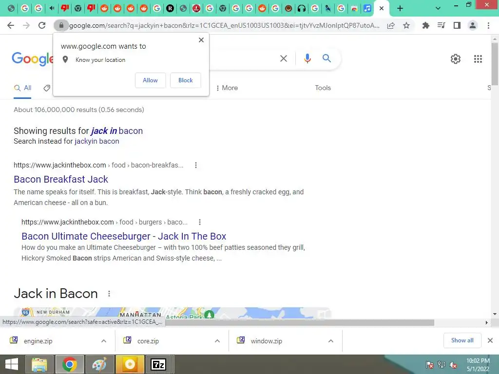Allow Google to know your location
This screenshot has height=374, width=499.
(x=150, y=80)
